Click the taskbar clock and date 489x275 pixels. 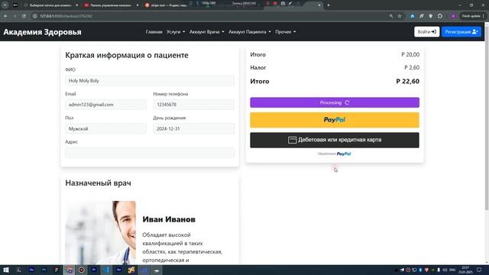pos(465,270)
